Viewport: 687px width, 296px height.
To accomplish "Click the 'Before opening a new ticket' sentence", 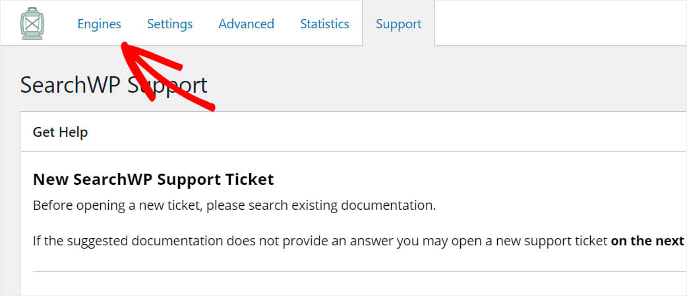I will tap(235, 205).
